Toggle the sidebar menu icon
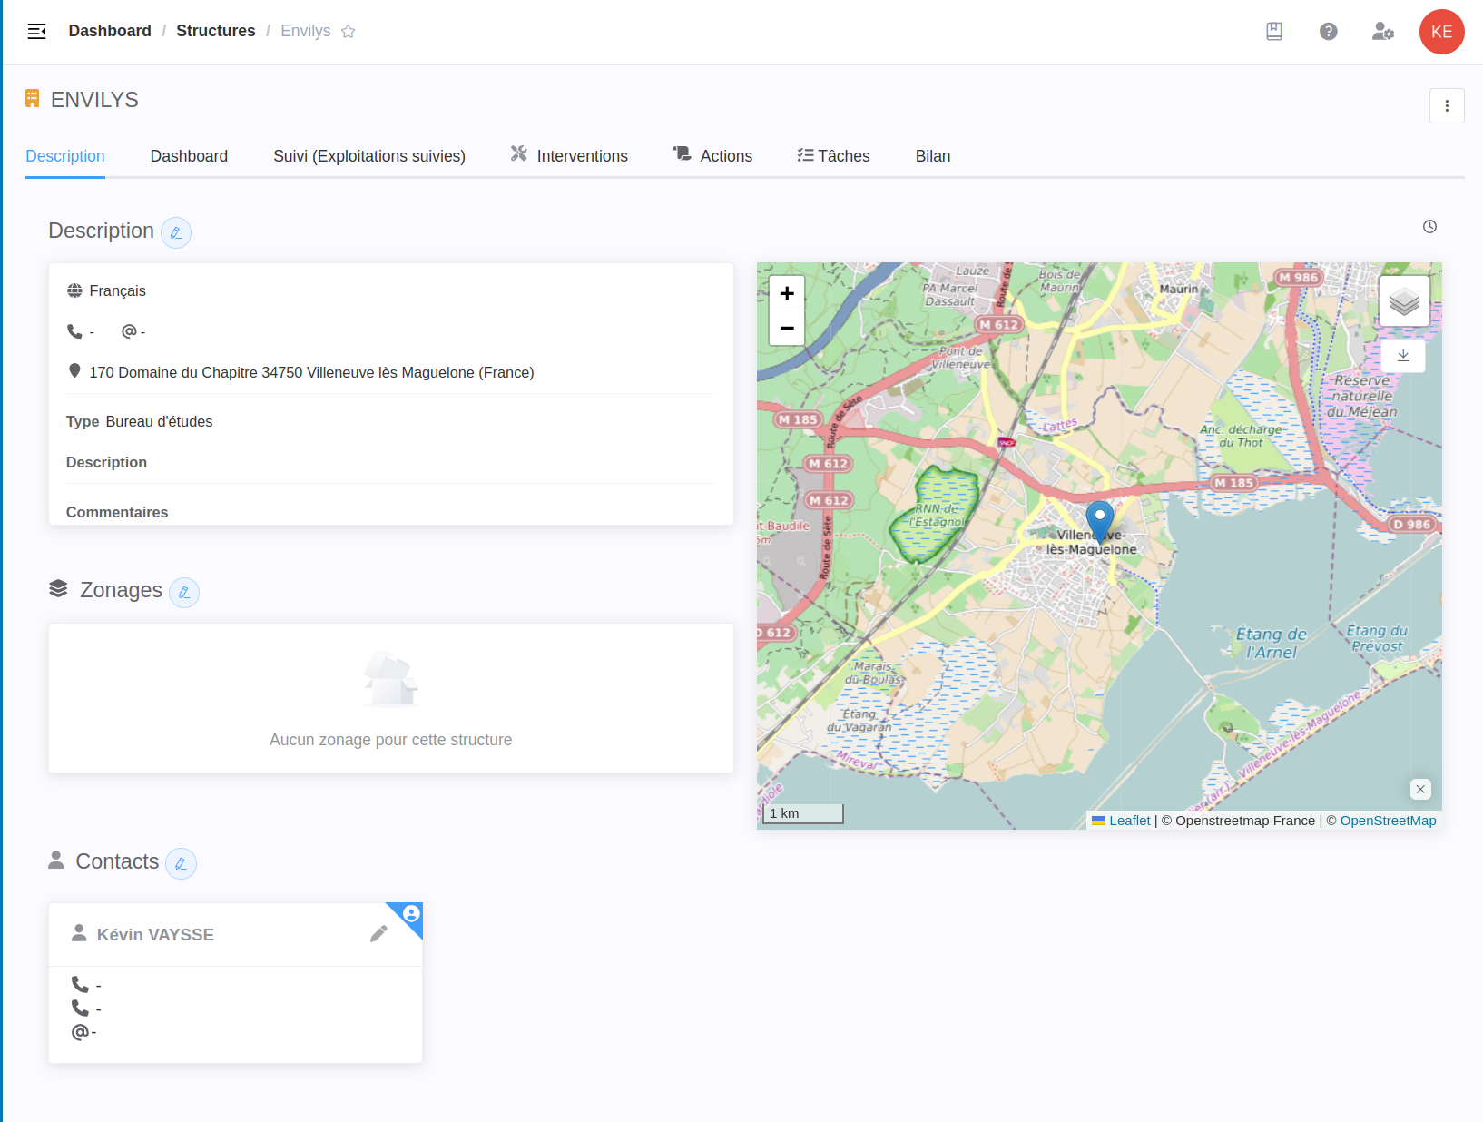Viewport: 1483px width, 1122px height. pos(36,32)
